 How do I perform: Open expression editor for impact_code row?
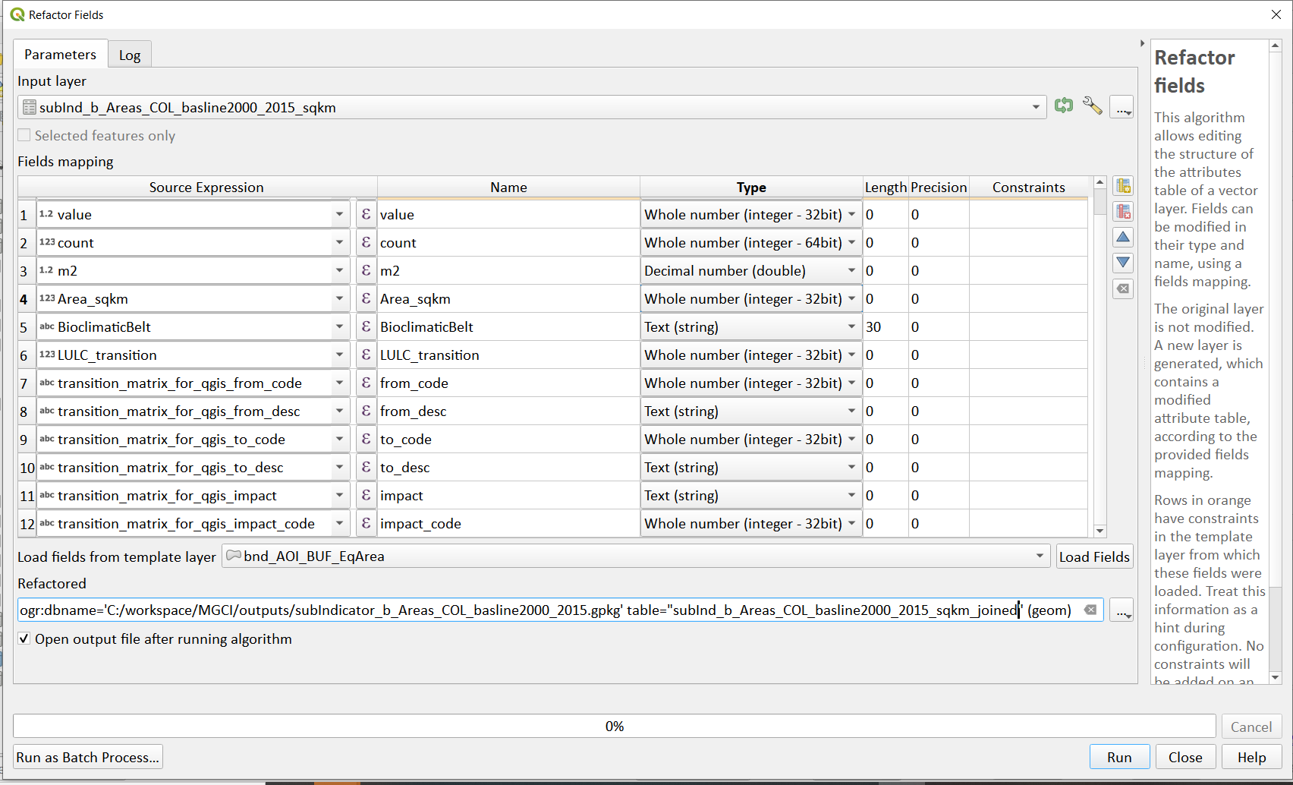coord(366,524)
